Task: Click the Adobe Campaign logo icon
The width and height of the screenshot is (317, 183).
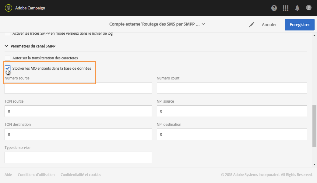Action: [8, 8]
